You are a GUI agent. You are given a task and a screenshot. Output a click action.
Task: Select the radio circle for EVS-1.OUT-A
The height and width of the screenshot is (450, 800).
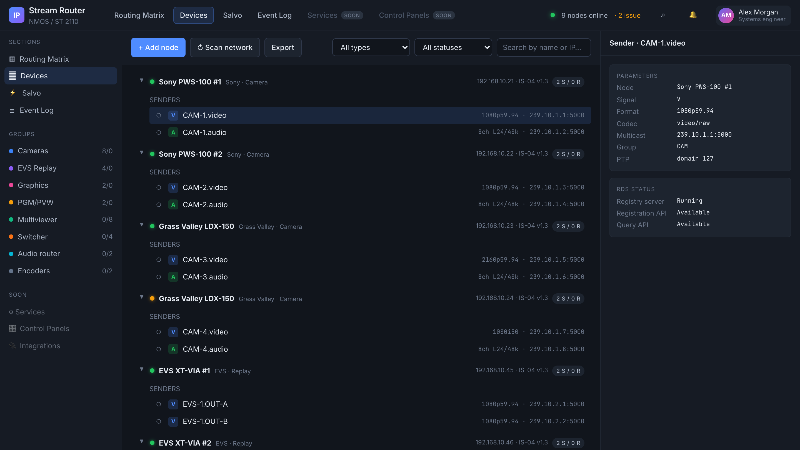(x=159, y=404)
